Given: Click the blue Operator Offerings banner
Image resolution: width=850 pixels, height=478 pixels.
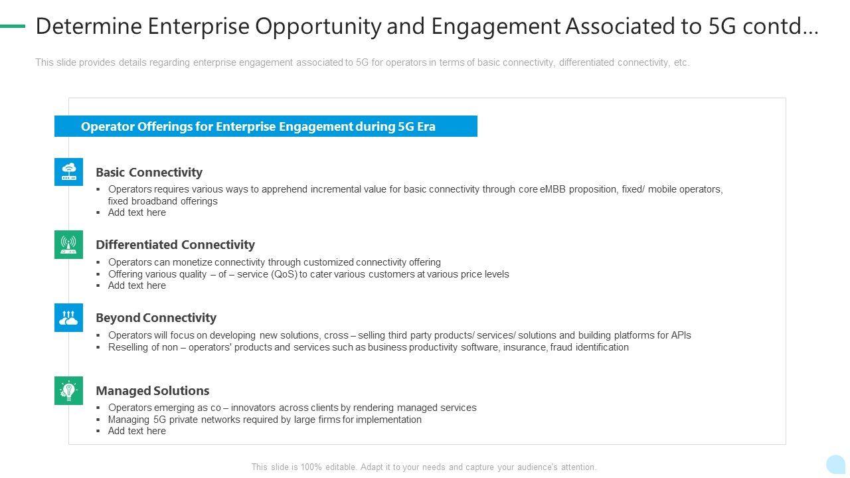Looking at the screenshot, I should pos(266,126).
